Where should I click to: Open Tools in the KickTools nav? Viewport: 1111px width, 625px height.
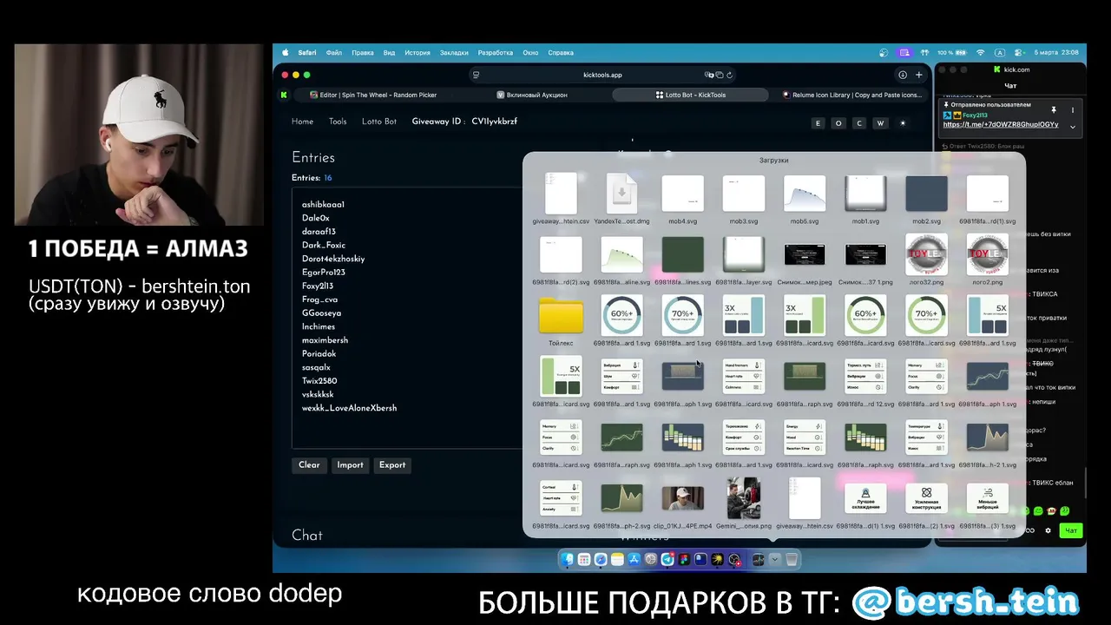(x=338, y=122)
